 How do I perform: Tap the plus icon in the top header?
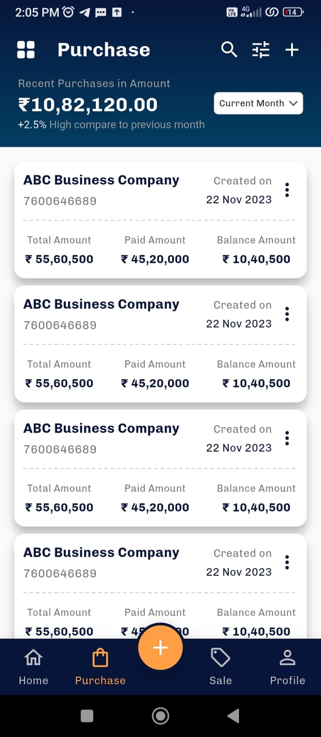[292, 50]
